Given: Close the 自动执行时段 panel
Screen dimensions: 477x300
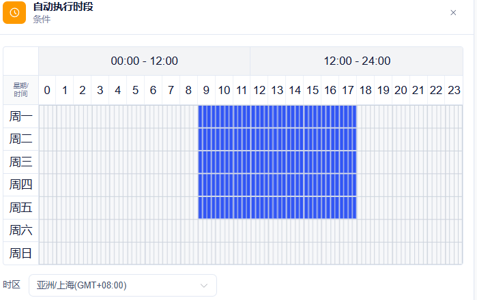Looking at the screenshot, I should pos(453,12).
